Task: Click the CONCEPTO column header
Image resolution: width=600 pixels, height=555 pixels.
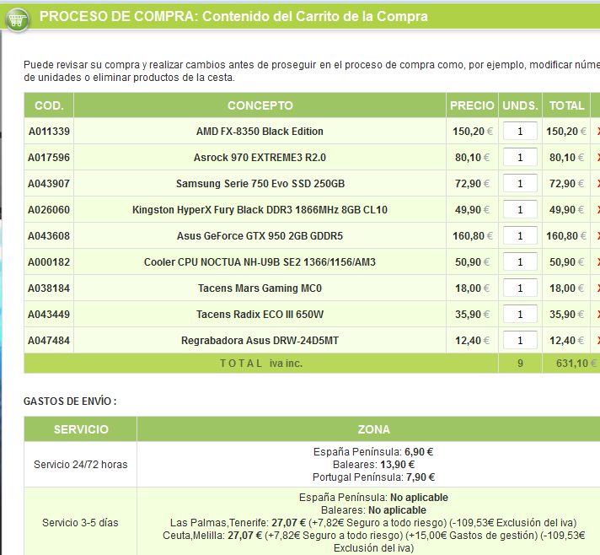Action: [260, 105]
